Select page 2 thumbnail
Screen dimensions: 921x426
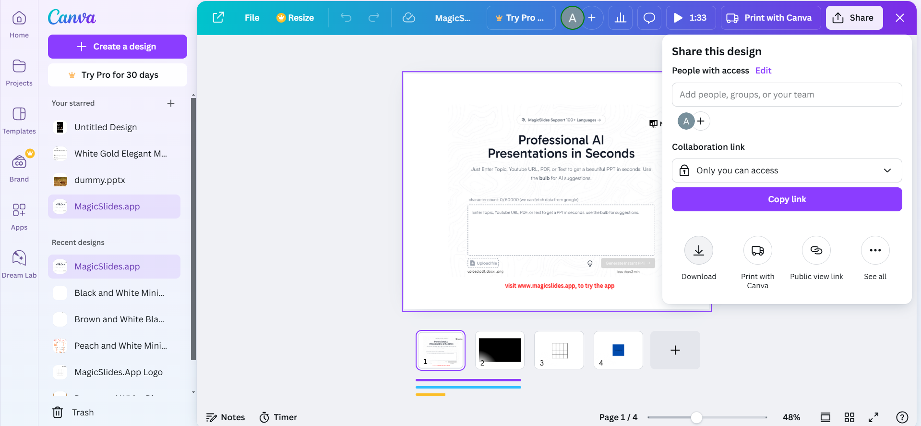(500, 350)
